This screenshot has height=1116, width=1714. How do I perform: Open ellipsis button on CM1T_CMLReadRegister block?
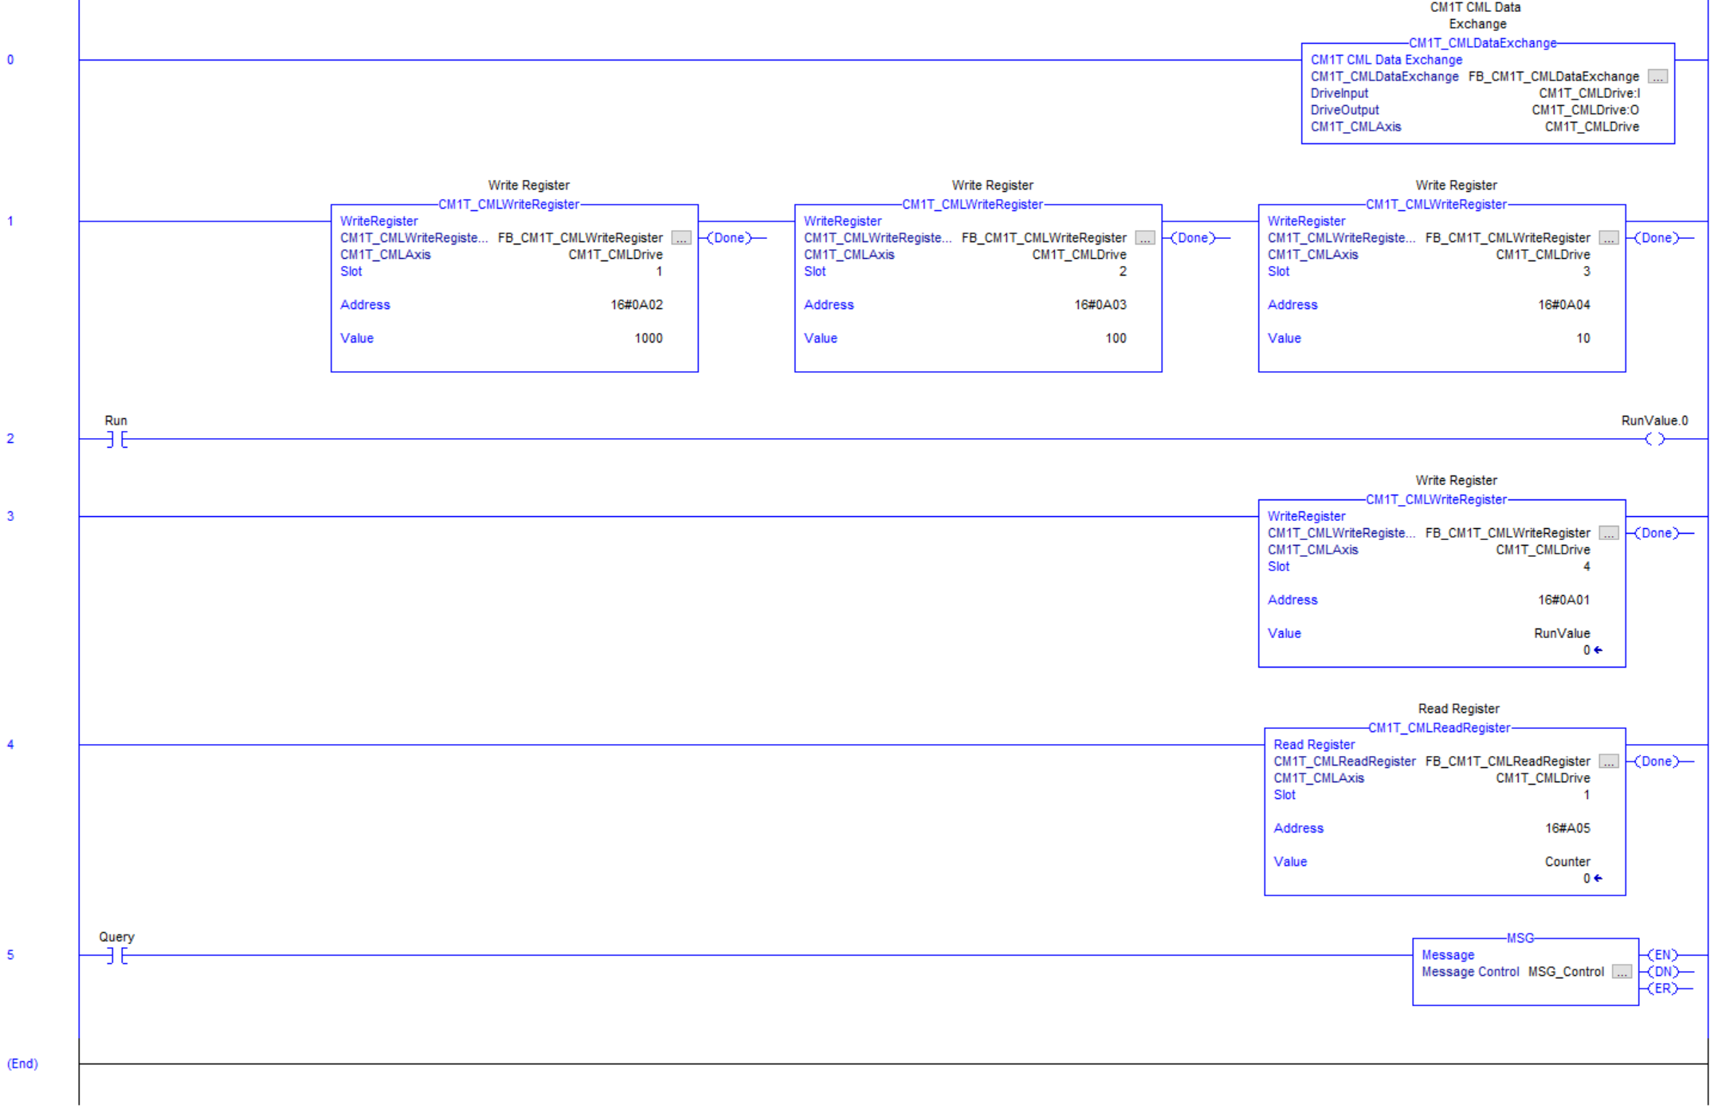[1609, 762]
